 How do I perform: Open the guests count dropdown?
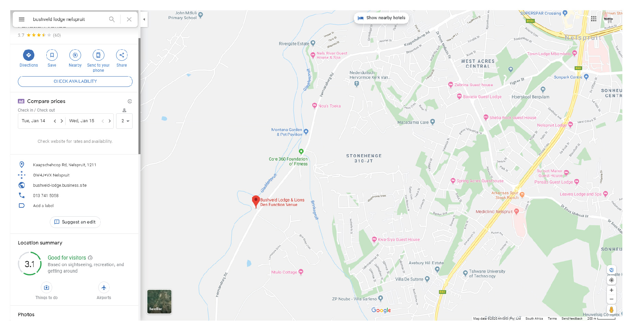[x=124, y=121]
